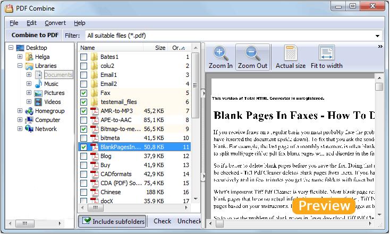The width and height of the screenshot is (390, 235).
Task: Tick the checkbox next to Blog
Action: coord(83,156)
